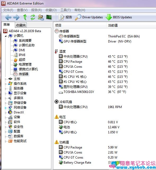The height and width of the screenshot is (170, 156).
Task: Expand the 存储设备 node
Action: 6,103
